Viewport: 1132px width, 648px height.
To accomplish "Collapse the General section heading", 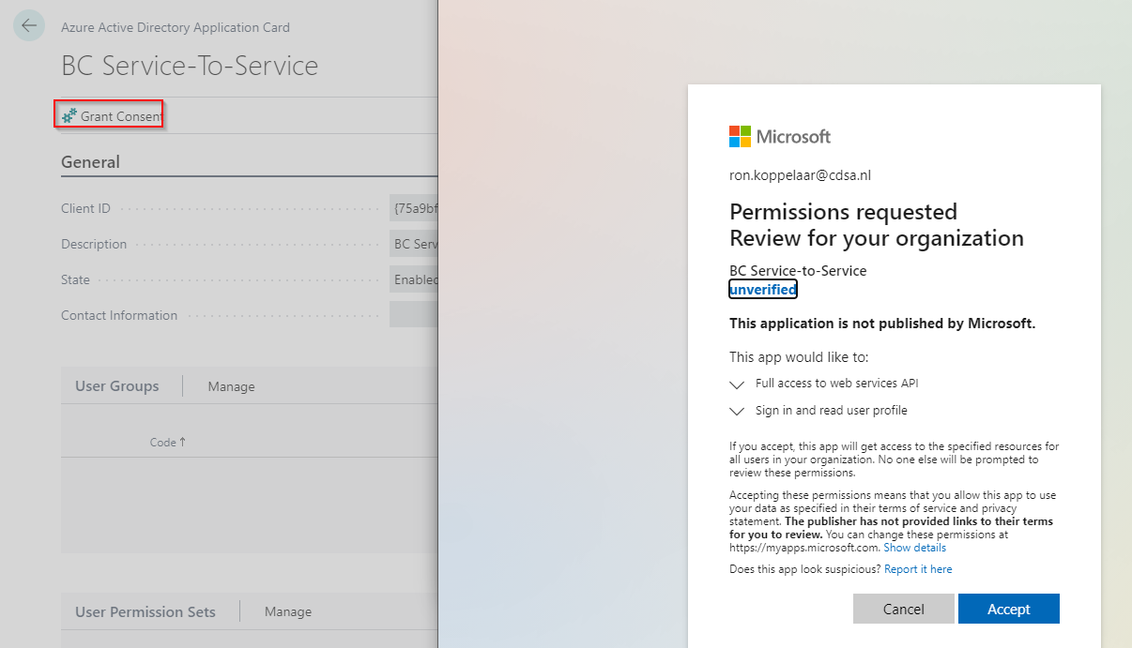I will point(90,162).
